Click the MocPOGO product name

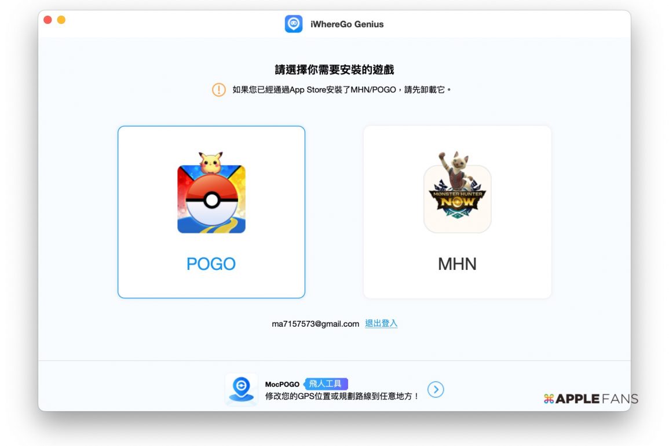[x=282, y=384]
